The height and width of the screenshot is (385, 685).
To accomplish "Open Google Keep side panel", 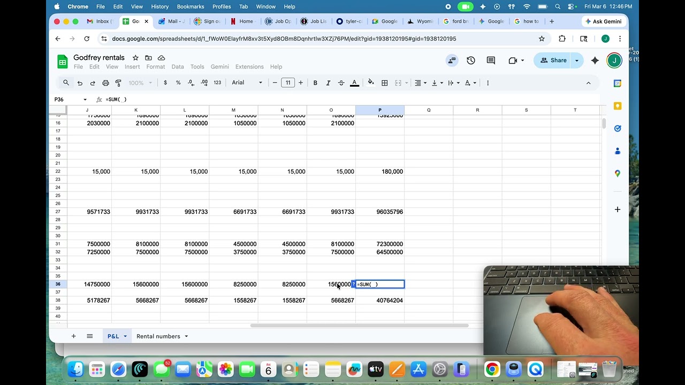I will pyautogui.click(x=618, y=106).
